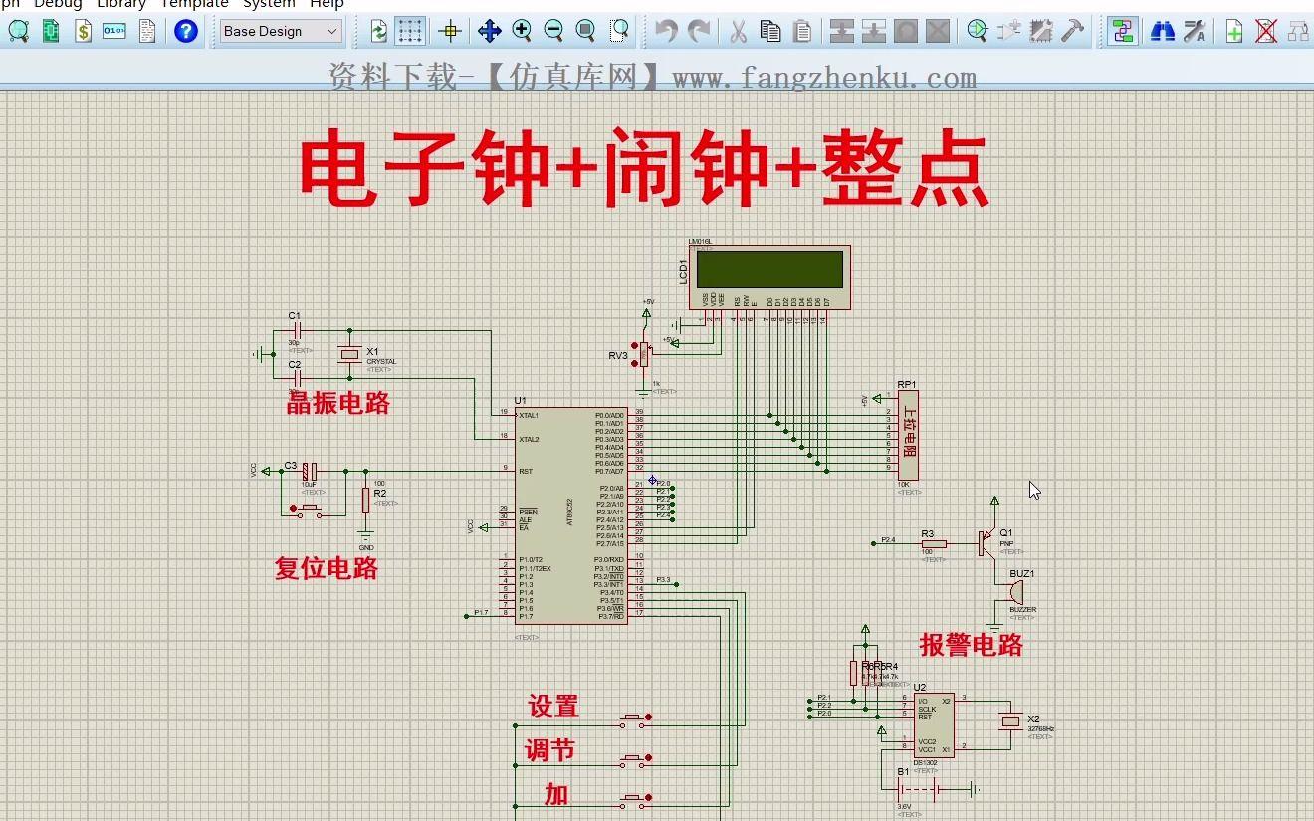Select the LCD1 display component
The width and height of the screenshot is (1314, 821).
pyautogui.click(x=771, y=277)
